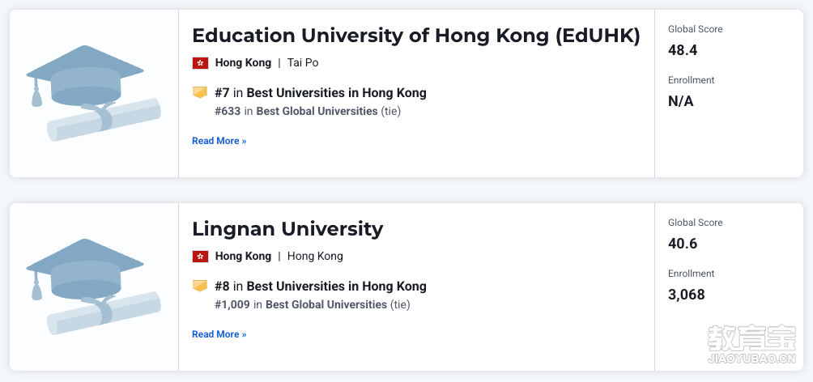
Task: Click EdUHK Global Score value 48.4
Action: tap(683, 50)
